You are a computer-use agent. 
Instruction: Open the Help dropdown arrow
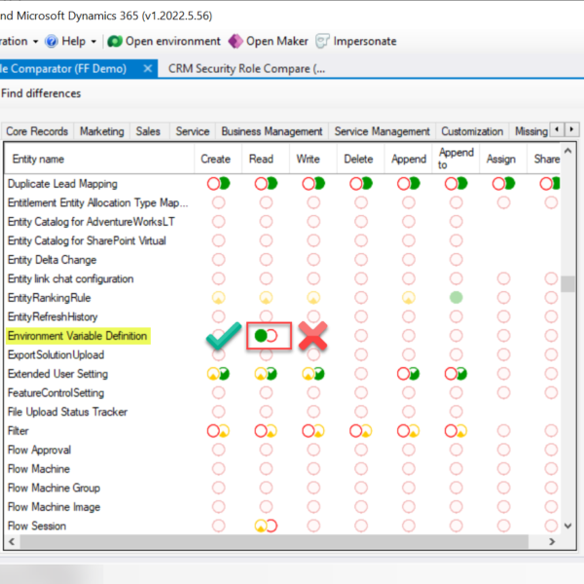click(x=93, y=42)
